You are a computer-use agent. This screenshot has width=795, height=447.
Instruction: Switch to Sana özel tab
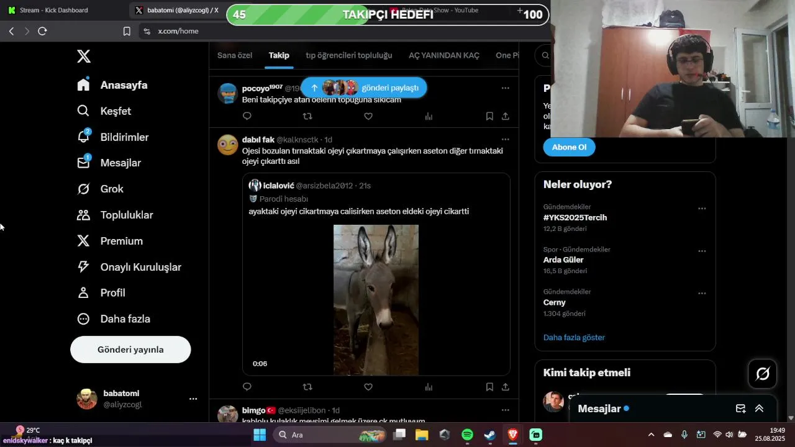pyautogui.click(x=235, y=55)
